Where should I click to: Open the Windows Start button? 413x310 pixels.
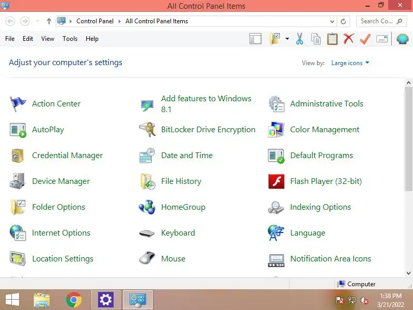12,300
